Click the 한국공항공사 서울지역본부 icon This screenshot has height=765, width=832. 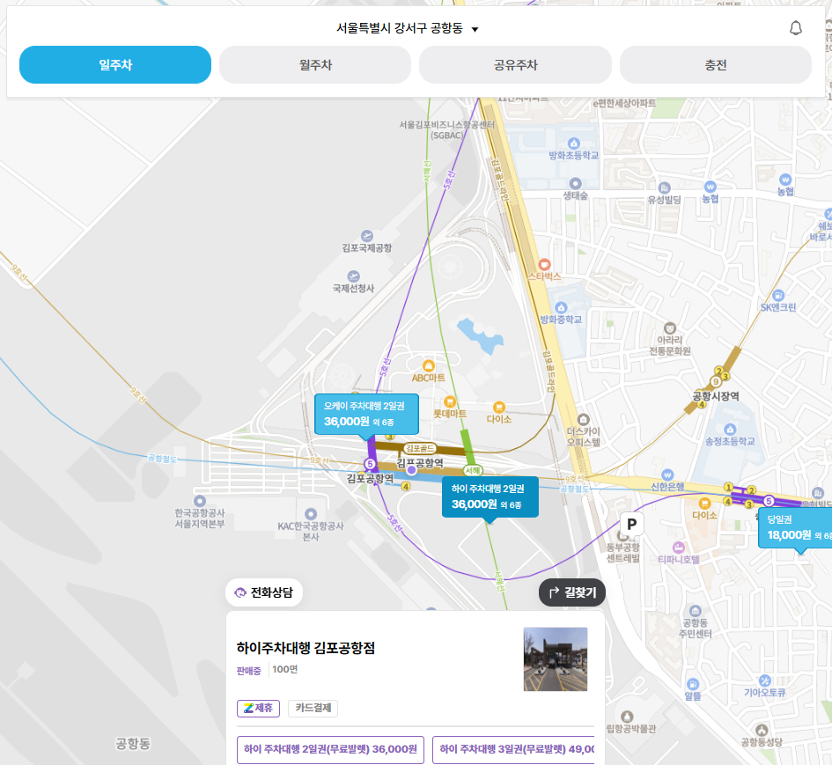point(200,501)
